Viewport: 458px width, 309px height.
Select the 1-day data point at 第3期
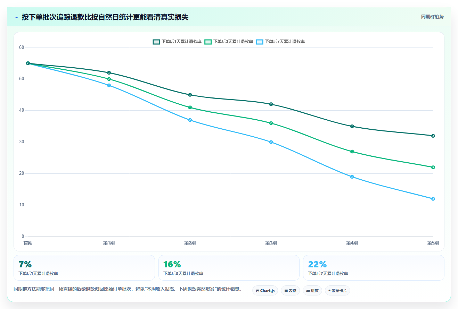click(271, 104)
